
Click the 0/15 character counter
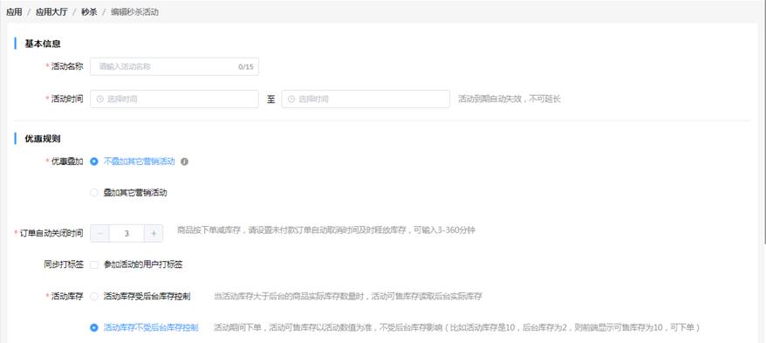pyautogui.click(x=246, y=67)
